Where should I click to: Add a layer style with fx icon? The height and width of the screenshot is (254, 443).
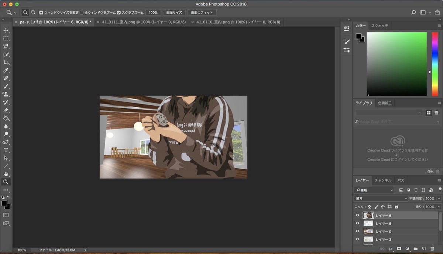coord(391,249)
